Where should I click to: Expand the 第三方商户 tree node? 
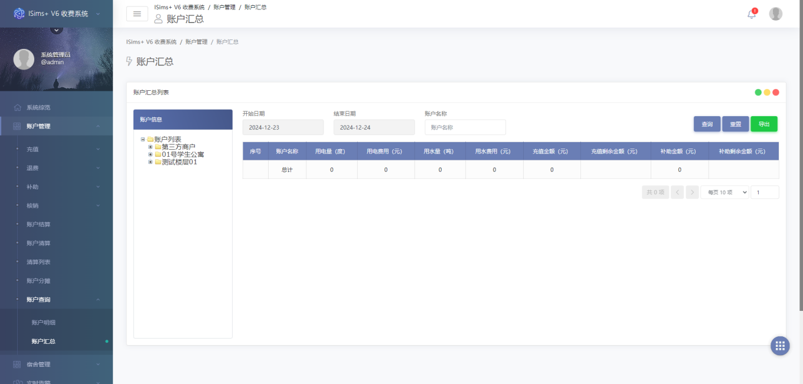(x=151, y=147)
